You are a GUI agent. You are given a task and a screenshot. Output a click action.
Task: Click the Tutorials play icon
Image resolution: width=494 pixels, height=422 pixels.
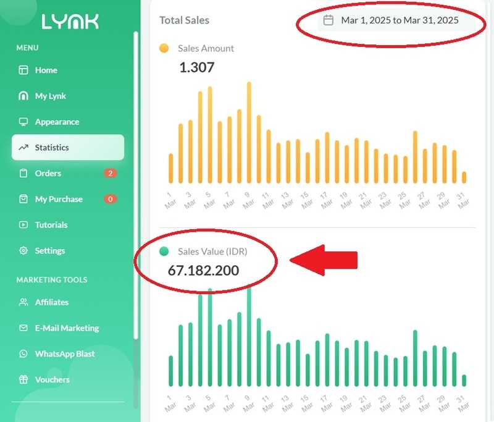23,225
